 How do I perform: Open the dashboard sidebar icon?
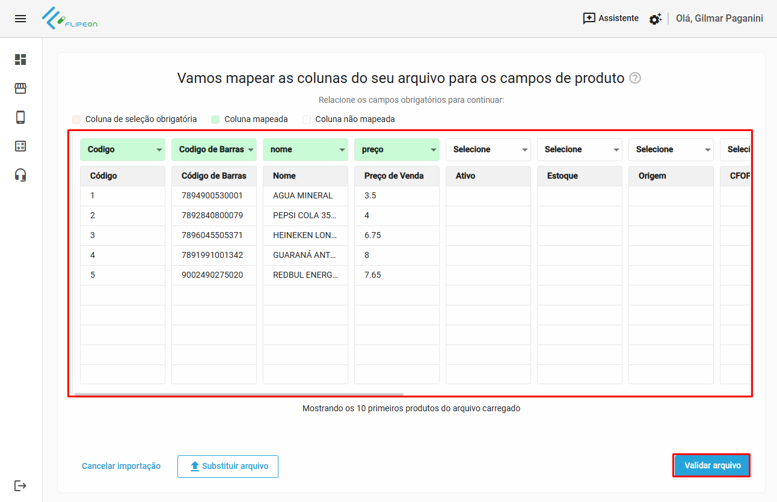tap(20, 60)
